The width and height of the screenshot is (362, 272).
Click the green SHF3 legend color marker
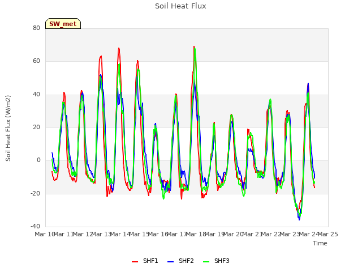tap(206, 262)
